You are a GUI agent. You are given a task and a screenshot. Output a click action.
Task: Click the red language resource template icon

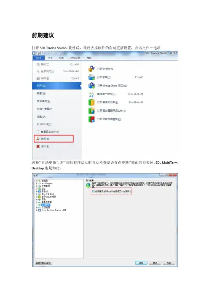91,119
